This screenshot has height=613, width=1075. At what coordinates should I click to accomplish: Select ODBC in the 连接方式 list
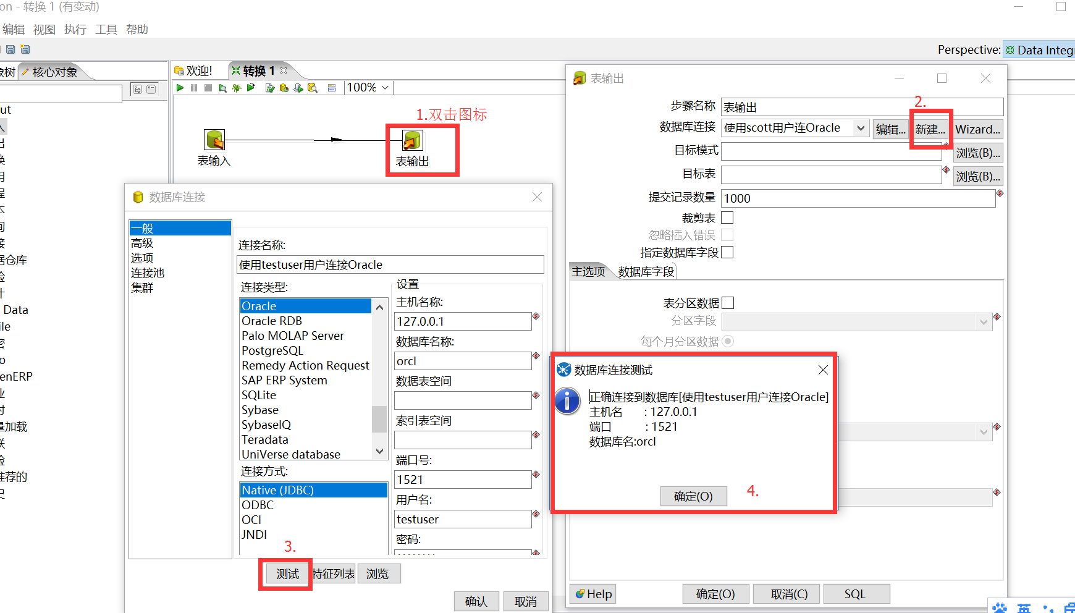pos(258,505)
